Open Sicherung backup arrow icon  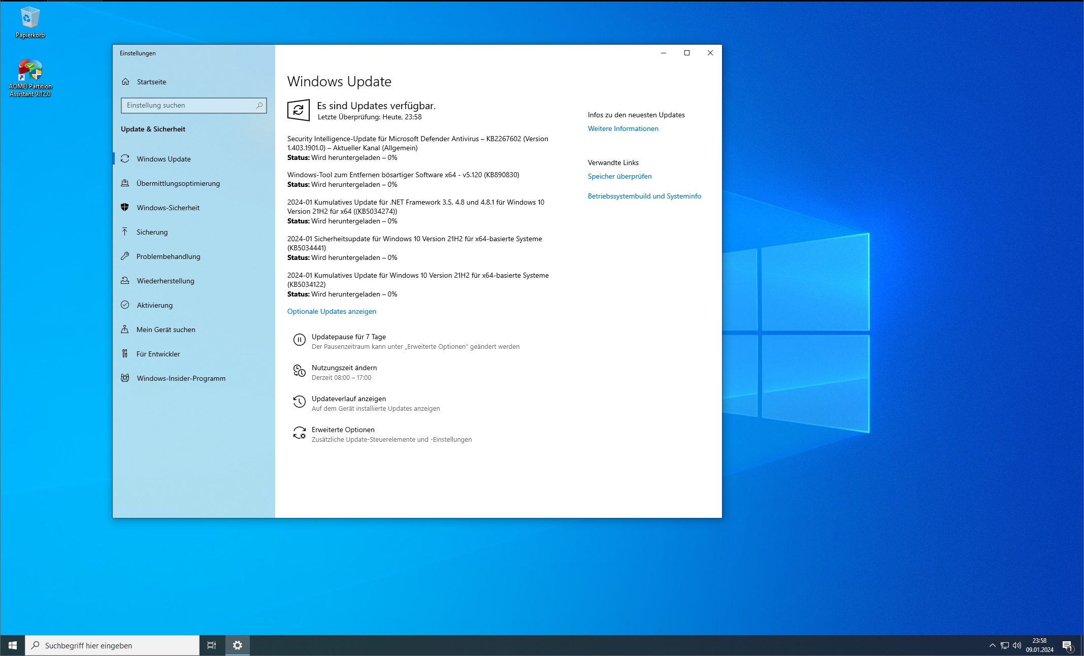point(125,232)
